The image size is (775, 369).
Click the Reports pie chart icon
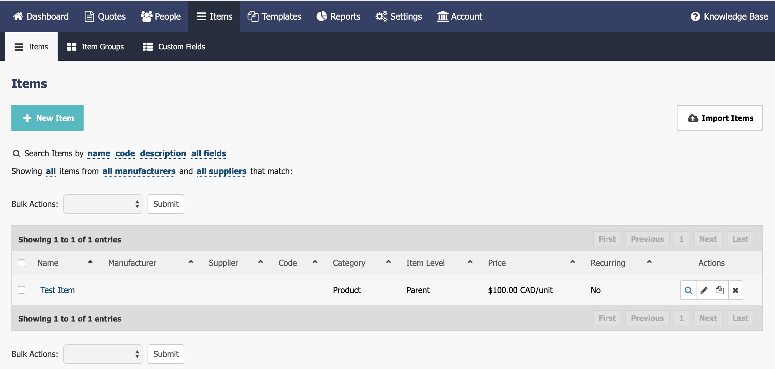click(322, 16)
